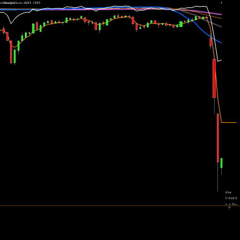Click the AMEX CEFL ticker label

32,3
